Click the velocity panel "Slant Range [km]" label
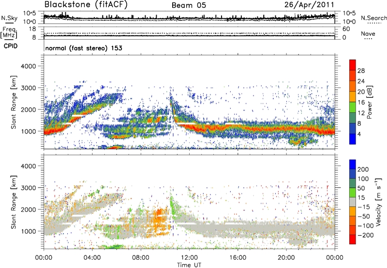387x268 pixels. pos(14,202)
